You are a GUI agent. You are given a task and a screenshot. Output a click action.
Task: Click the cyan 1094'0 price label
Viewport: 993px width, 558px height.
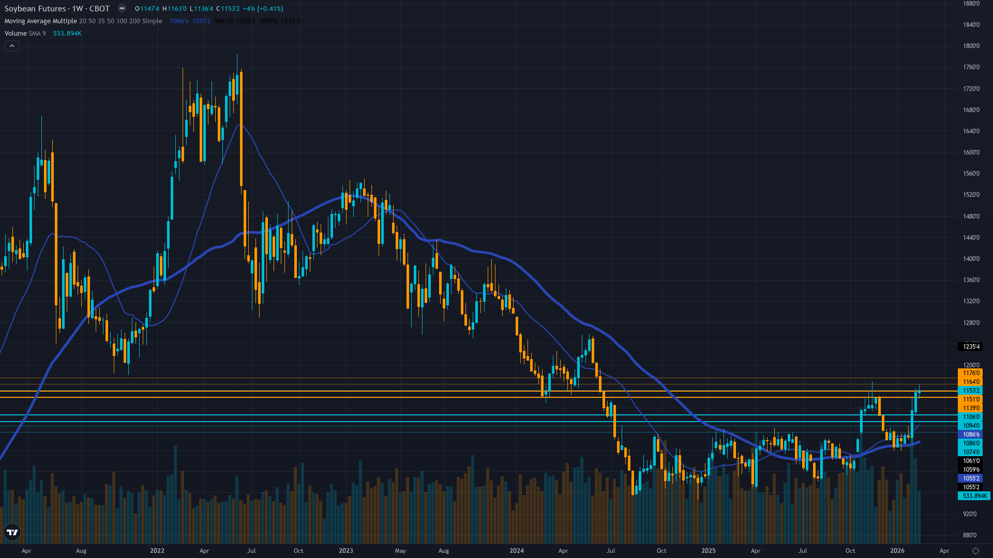[971, 426]
